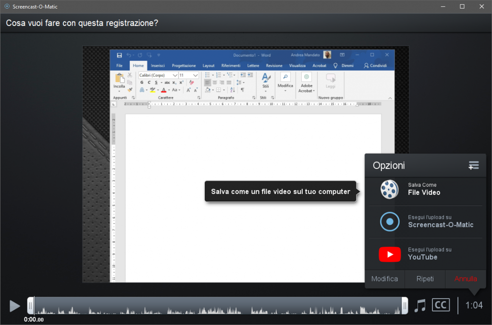
Task: Click the left trim handle on the timeline
Action: [30, 306]
